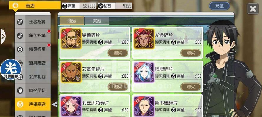Click the 充值 recharge button
The height and width of the screenshot is (117, 262).
219,6
